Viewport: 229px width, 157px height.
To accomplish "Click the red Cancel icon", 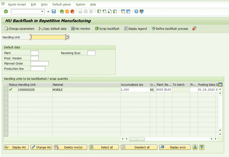I will [72, 12].
